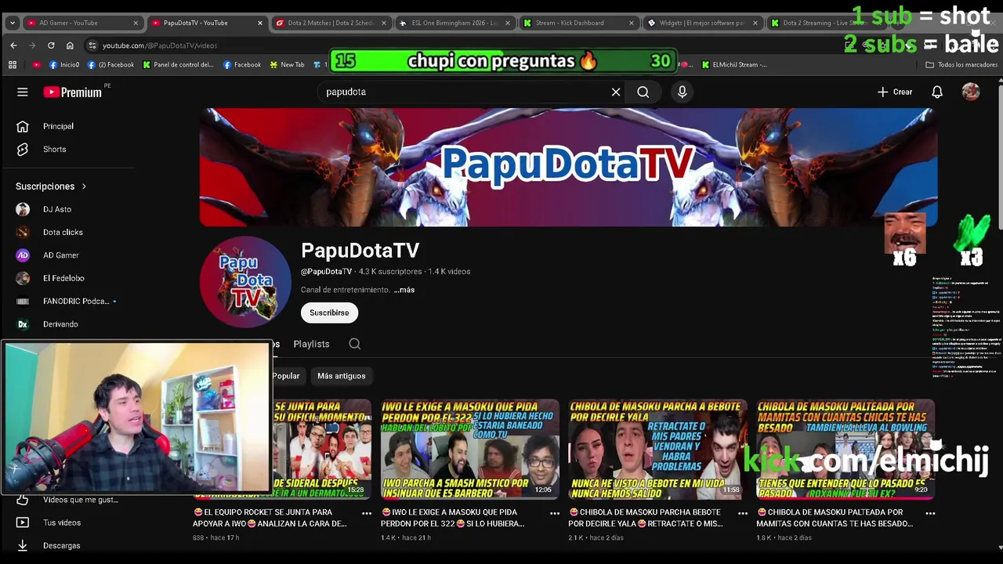The image size is (1003, 564).
Task: Open Todos los marcadores bookmarks folder
Action: pos(961,65)
